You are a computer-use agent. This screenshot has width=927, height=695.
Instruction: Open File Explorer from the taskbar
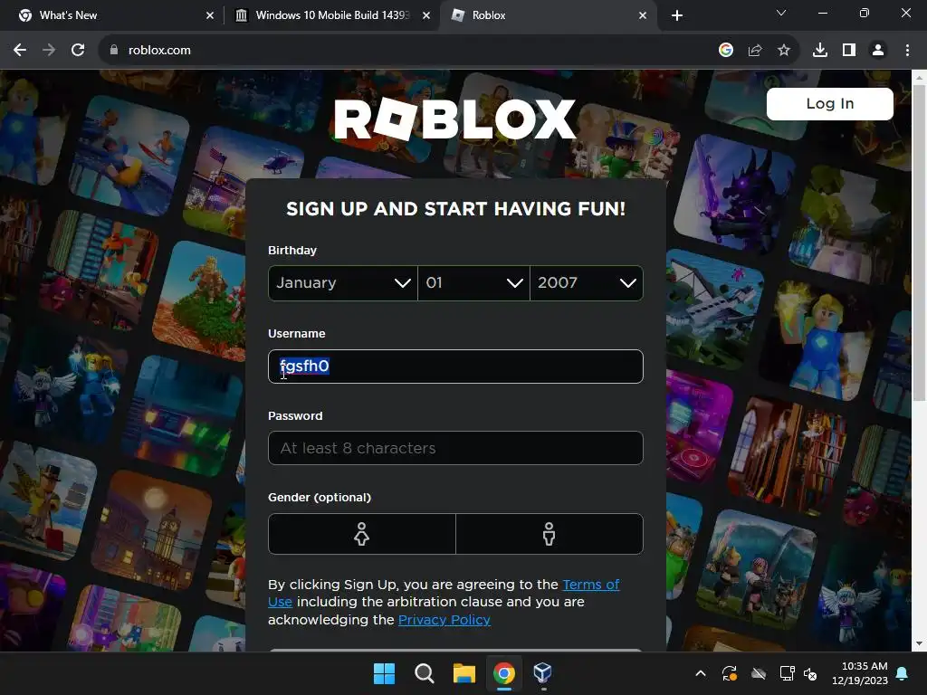tap(464, 673)
